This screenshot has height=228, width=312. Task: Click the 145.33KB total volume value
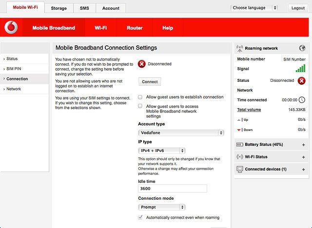point(297,110)
